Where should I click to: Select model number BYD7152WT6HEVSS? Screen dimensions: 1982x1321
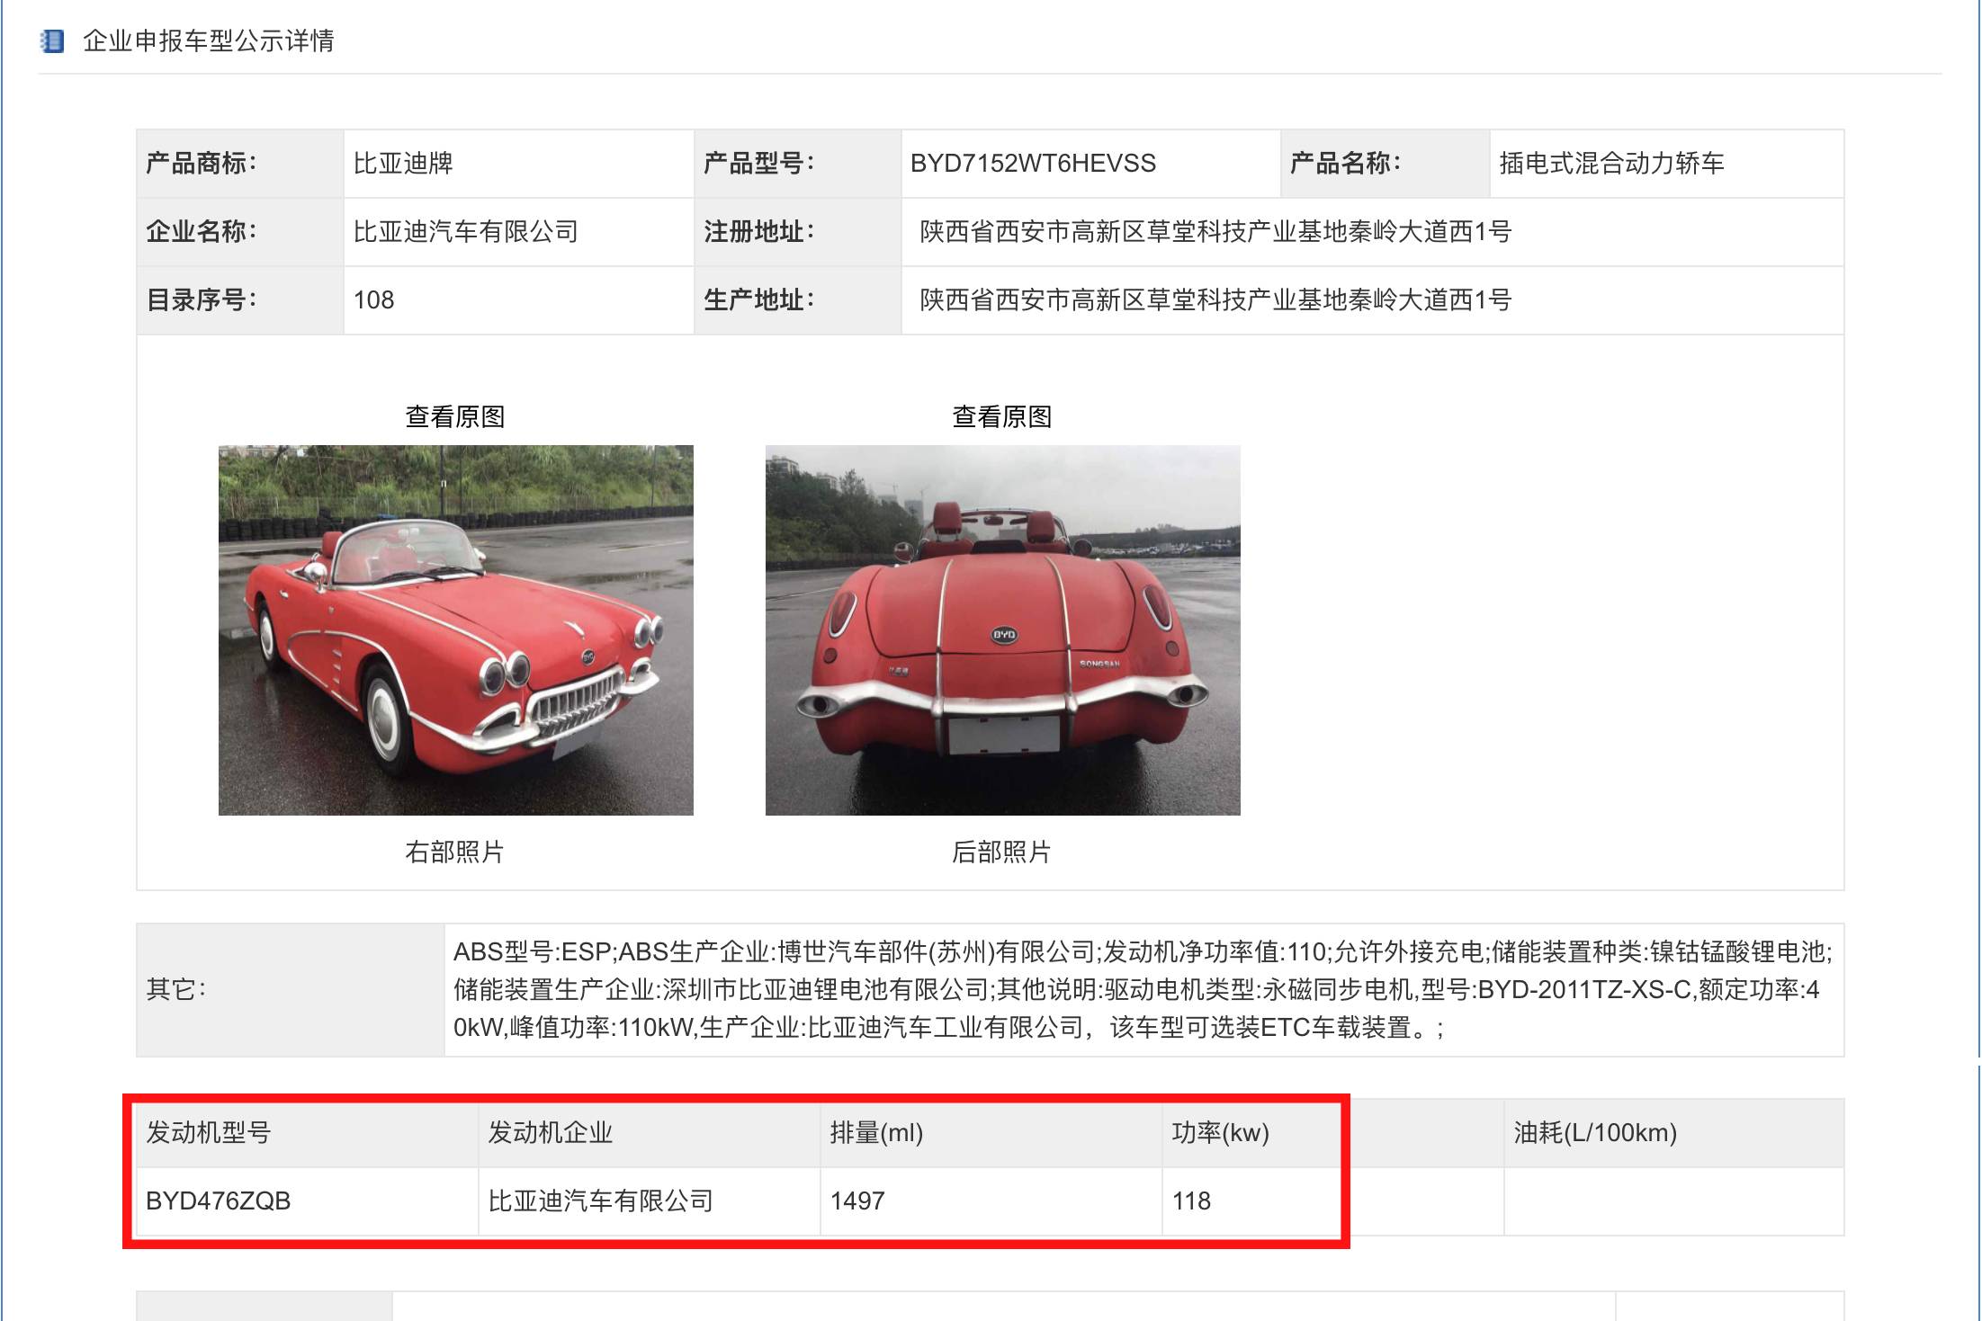[x=1033, y=164]
